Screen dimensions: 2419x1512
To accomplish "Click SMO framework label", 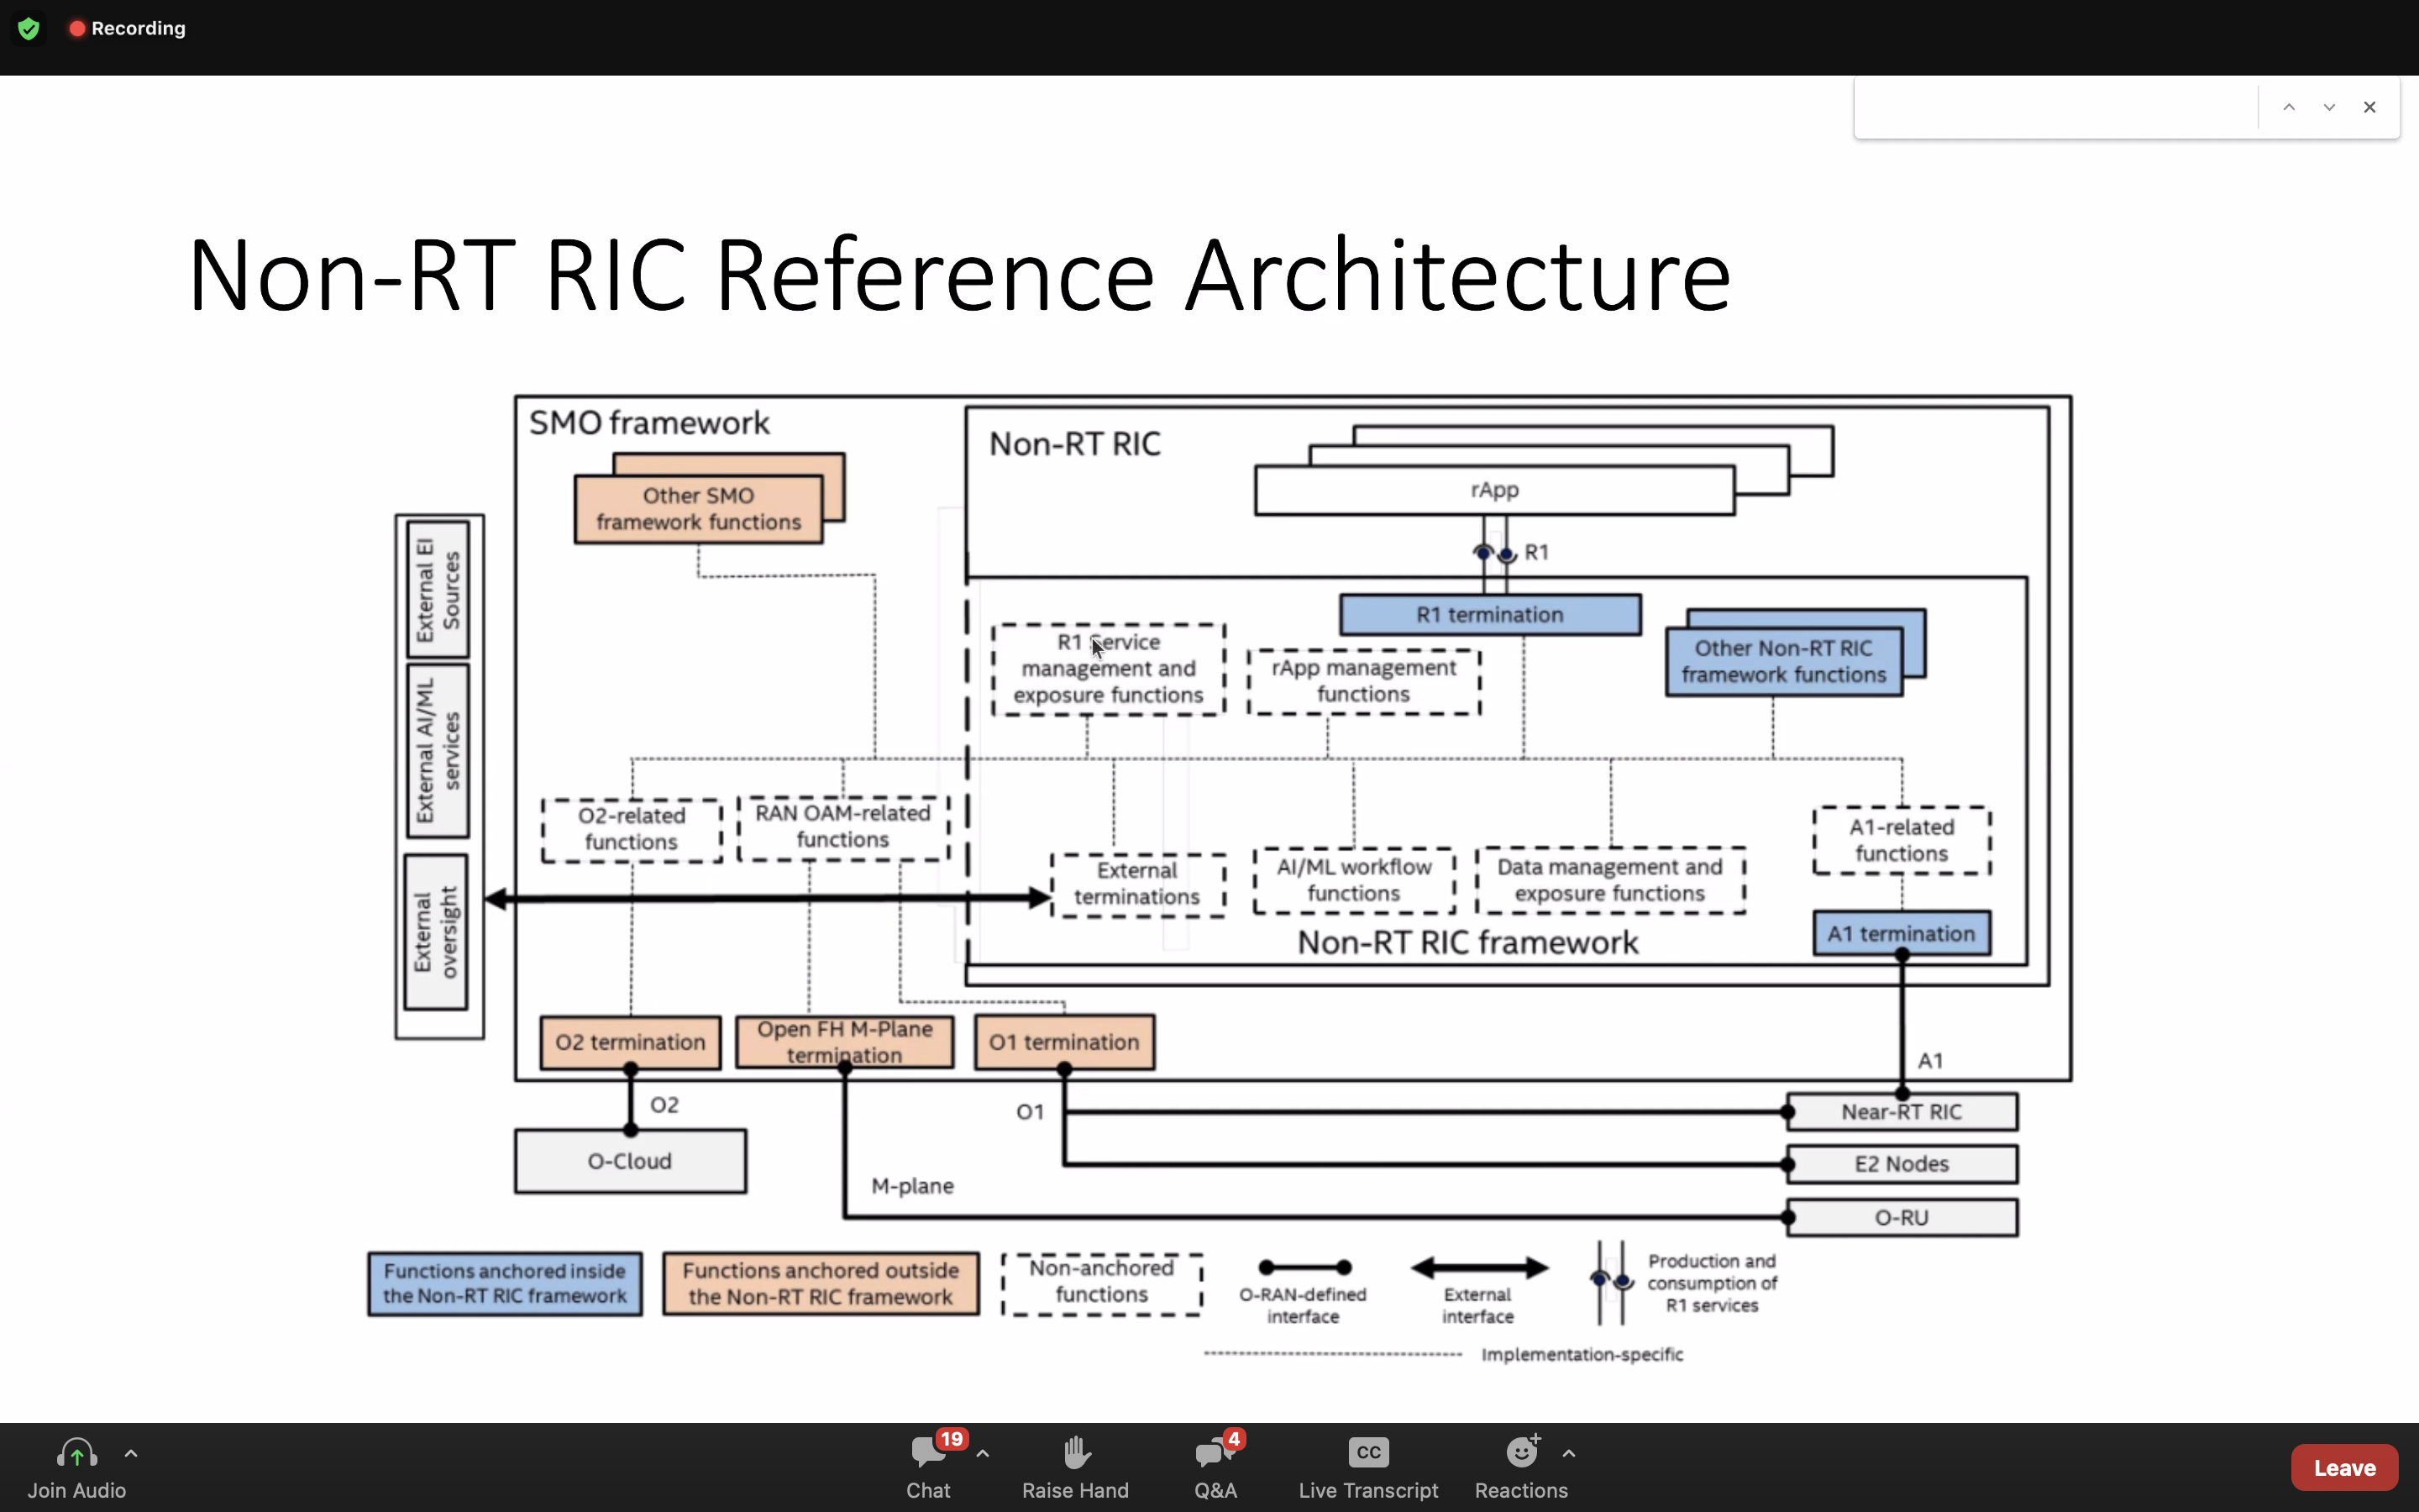I will tap(648, 423).
